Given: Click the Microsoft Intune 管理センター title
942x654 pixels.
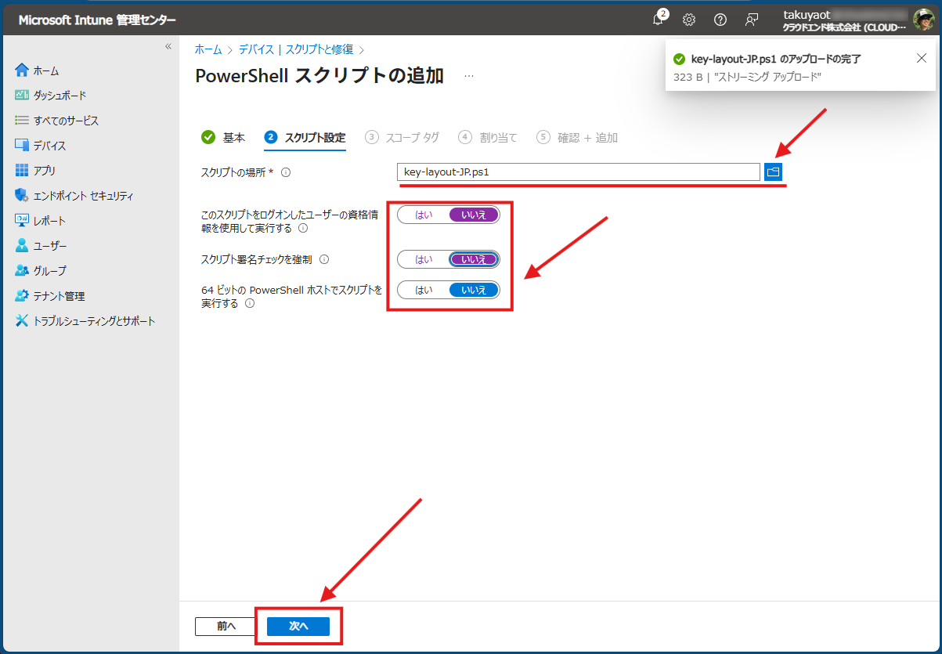Looking at the screenshot, I should (97, 20).
